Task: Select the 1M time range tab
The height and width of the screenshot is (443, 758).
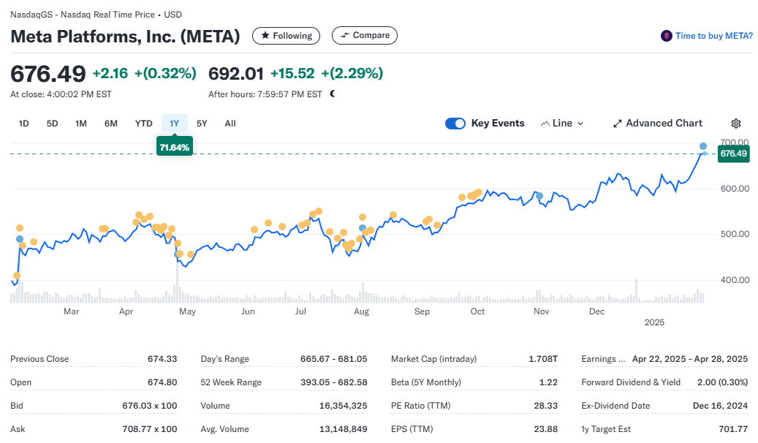Action: tap(80, 124)
